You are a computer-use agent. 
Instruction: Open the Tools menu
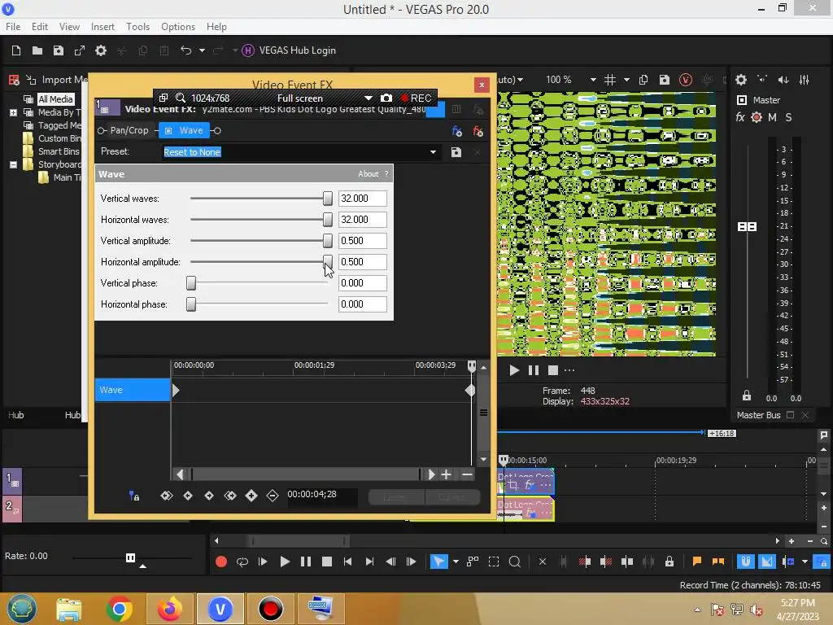coord(137,27)
